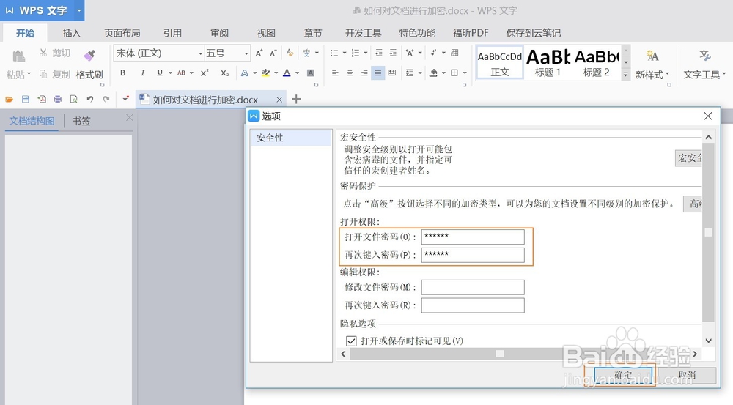Image resolution: width=733 pixels, height=405 pixels.
Task: Toggle 打开或保存时标记可见 checkbox
Action: [351, 341]
